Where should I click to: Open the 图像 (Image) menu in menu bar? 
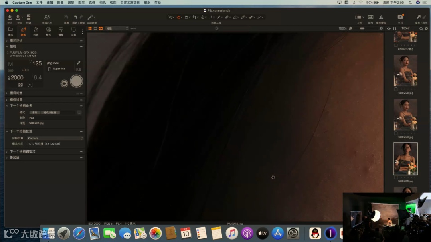(60, 2)
